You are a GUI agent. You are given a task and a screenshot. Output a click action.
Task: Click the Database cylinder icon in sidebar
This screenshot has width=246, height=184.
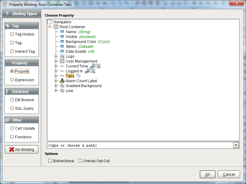(x=7, y=91)
